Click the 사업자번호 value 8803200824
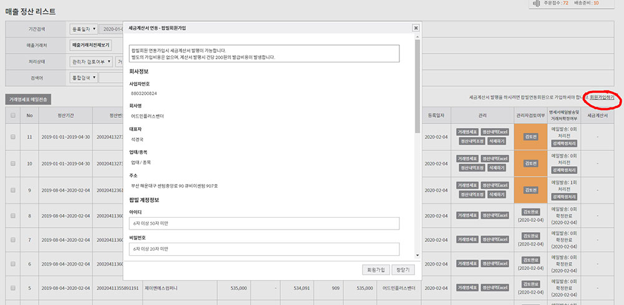This screenshot has width=624, height=305. (144, 93)
